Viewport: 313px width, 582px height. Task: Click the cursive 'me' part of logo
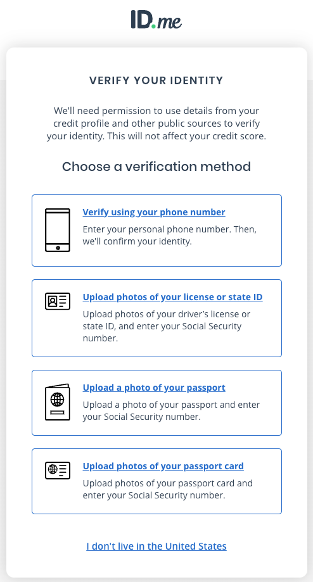[x=169, y=22]
